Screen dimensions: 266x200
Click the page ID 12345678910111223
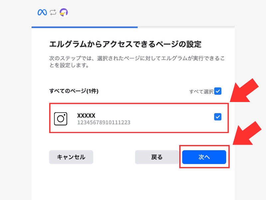click(x=104, y=122)
